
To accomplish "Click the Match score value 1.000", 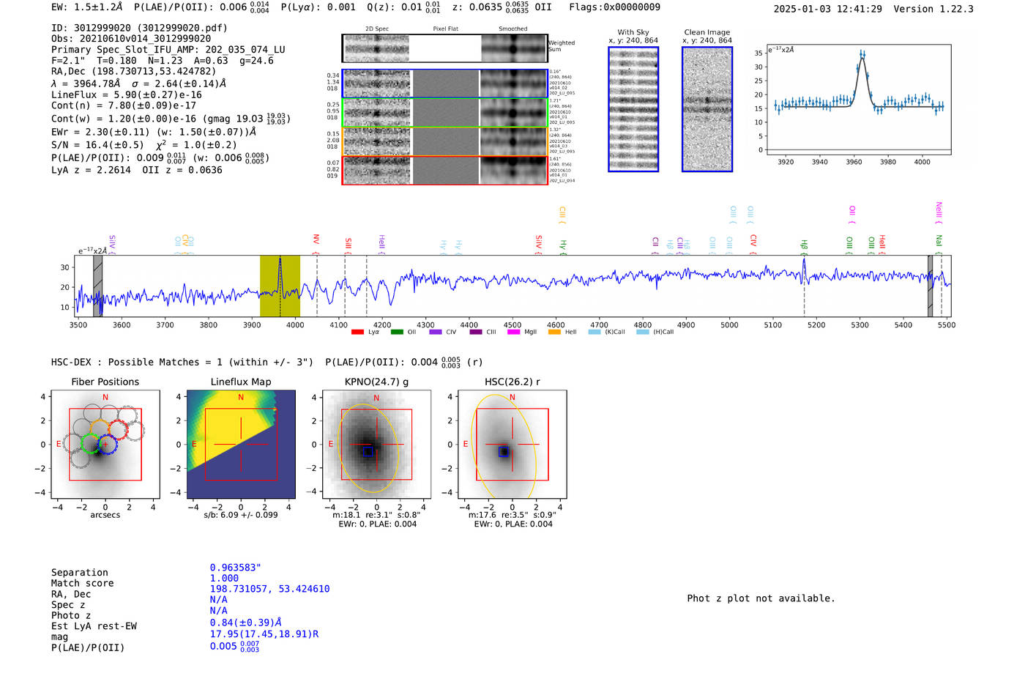I will [x=224, y=578].
